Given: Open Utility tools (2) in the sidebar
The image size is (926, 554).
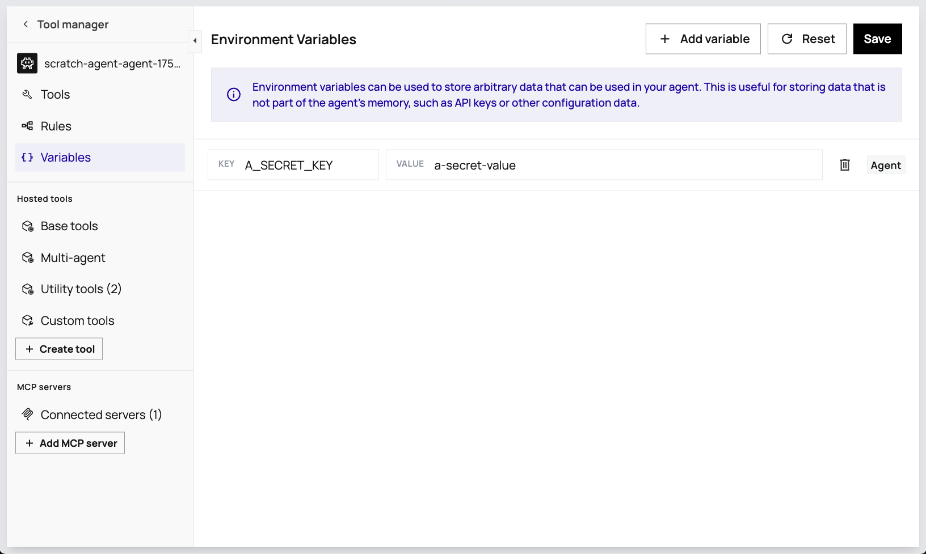Looking at the screenshot, I should (81, 289).
